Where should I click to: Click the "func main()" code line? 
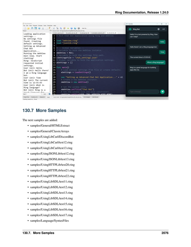(x=63, y=67)
